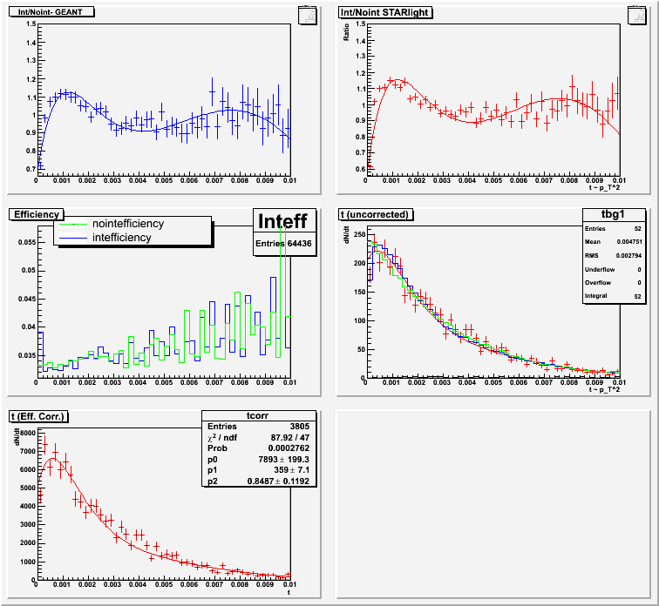Select the χ²/ndf row in tcorr box
659x606 pixels.
(x=257, y=437)
